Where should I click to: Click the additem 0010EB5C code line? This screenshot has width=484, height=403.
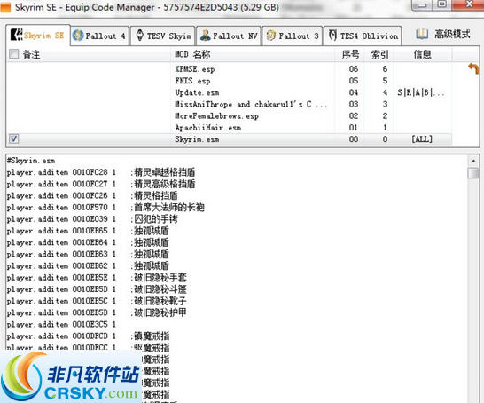[x=97, y=301]
